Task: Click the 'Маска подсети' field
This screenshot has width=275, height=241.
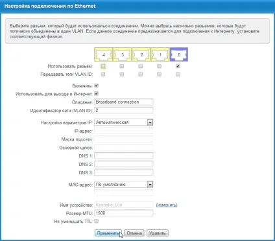Action: click(124, 139)
